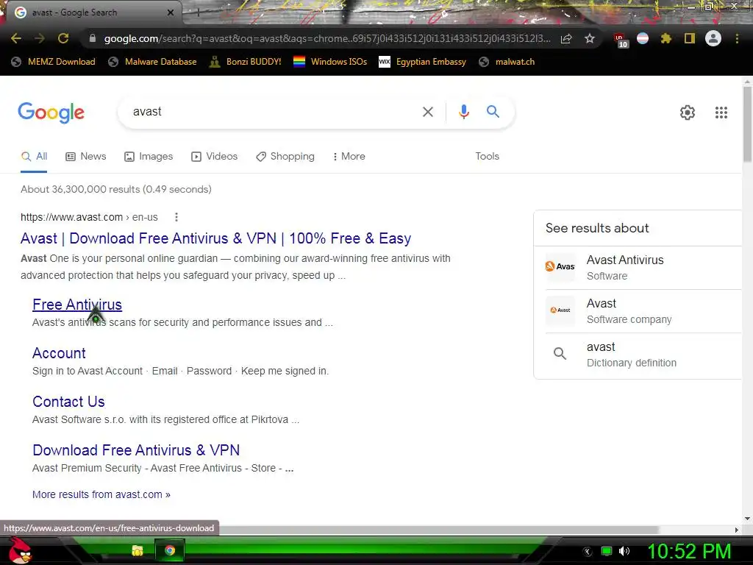The image size is (753, 565).
Task: Open the Contact Us sitelink
Action: (68, 402)
